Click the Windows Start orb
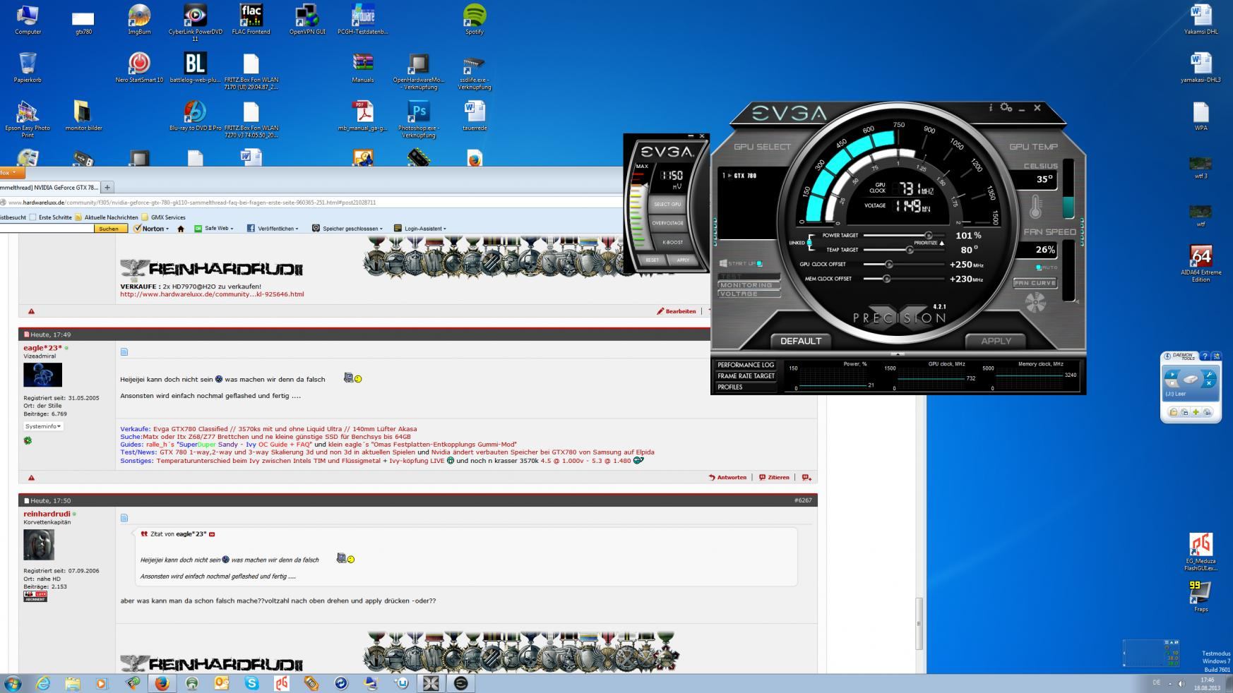Screen dimensions: 1233x693 13,683
